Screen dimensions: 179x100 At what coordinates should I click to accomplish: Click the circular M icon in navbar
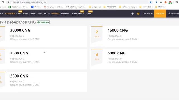[133, 14]
